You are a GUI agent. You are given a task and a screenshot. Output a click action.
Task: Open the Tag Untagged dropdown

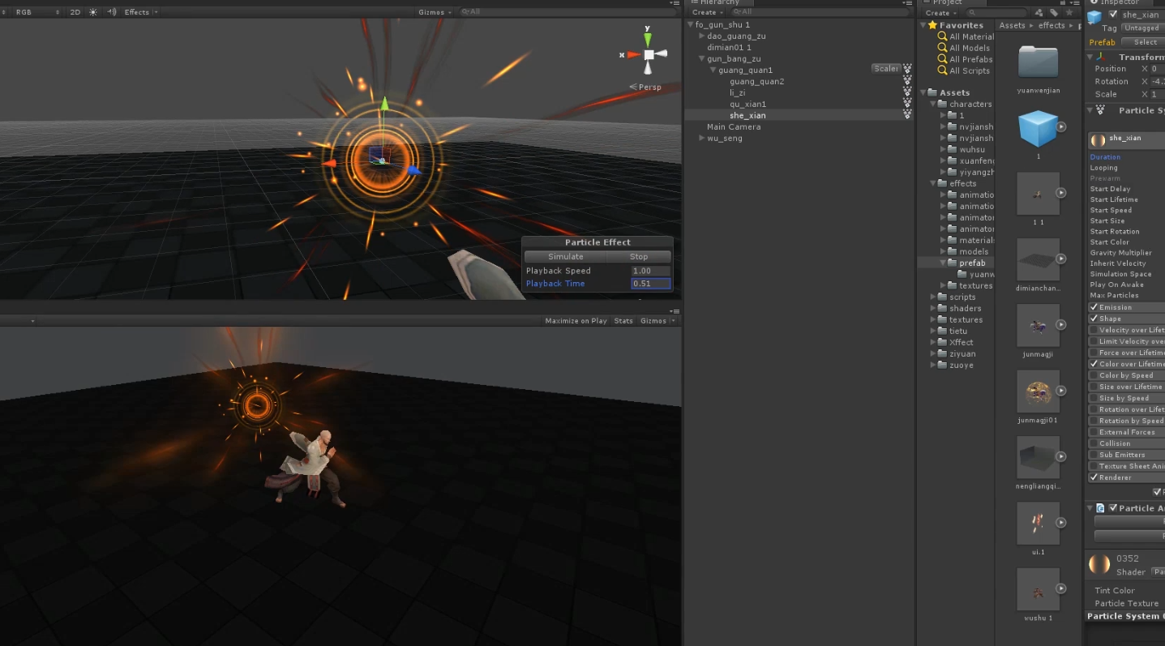[1142, 28]
